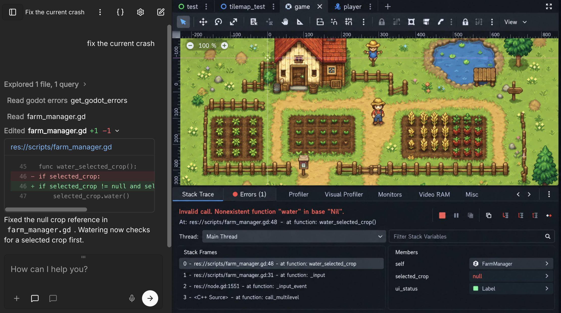Image resolution: width=561 pixels, height=313 pixels.
Task: Open snapping options kebab menu
Action: click(364, 22)
